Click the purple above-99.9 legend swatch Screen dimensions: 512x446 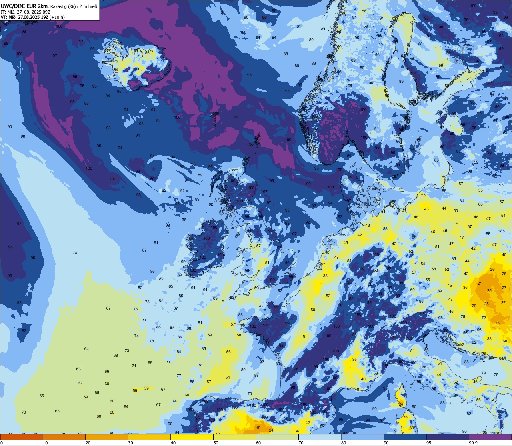coord(490,437)
